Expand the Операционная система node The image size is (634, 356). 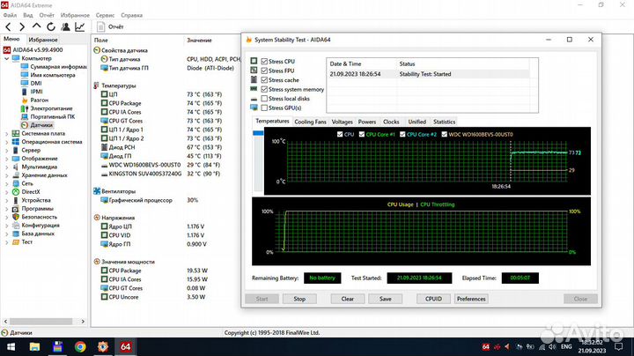[x=6, y=142]
